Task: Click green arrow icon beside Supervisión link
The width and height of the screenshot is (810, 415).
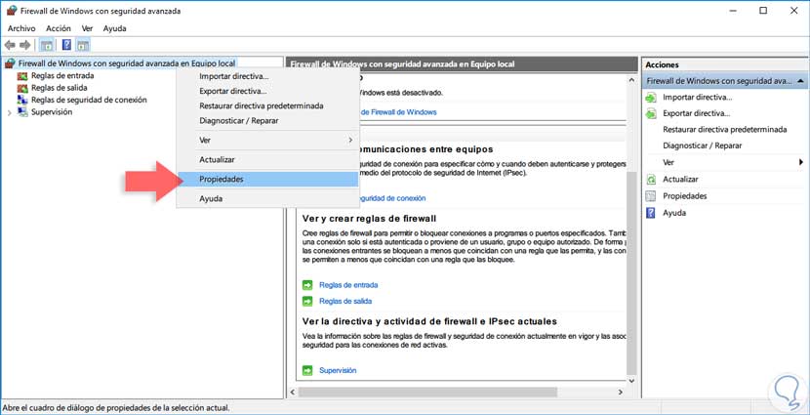Action: coord(307,370)
